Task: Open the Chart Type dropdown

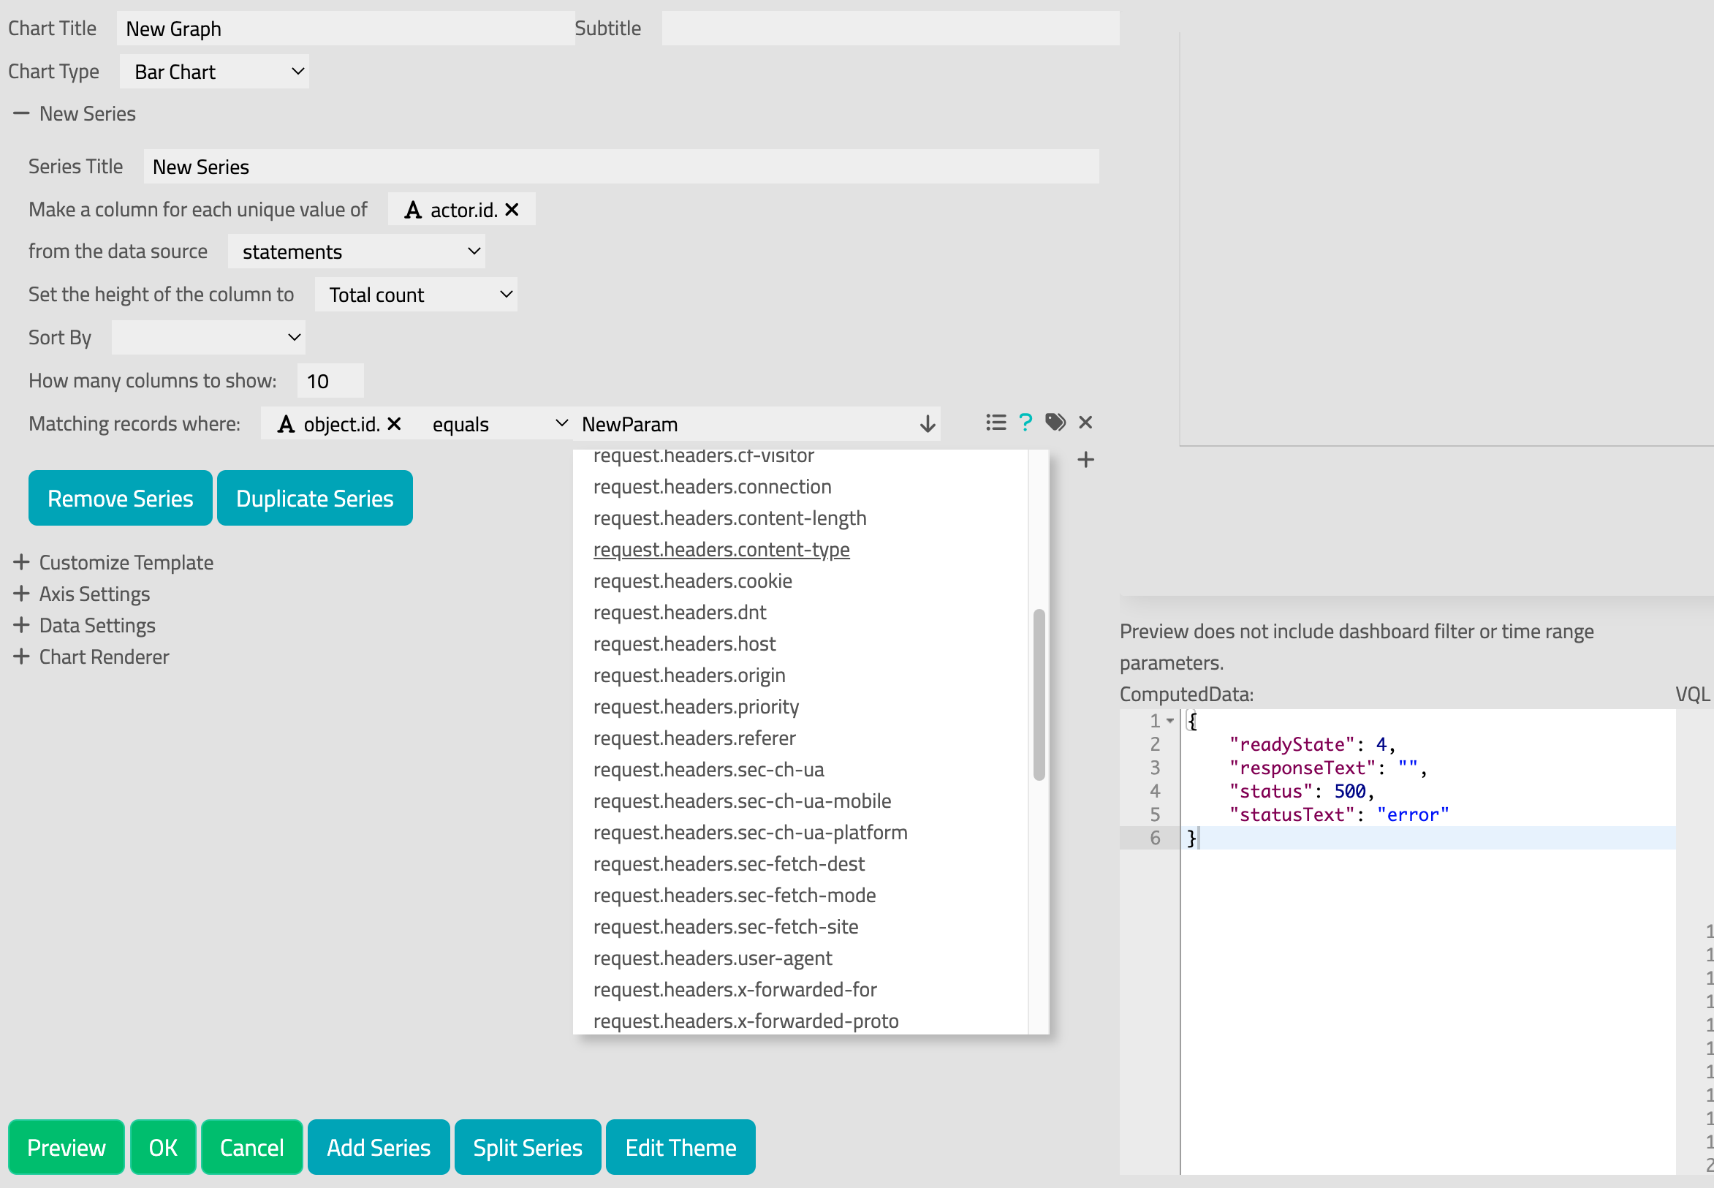Action: coord(214,72)
